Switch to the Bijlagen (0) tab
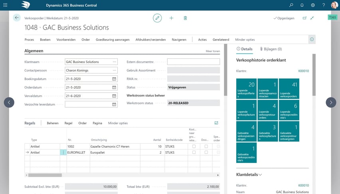This screenshot has height=194, width=340. tap(271, 49)
